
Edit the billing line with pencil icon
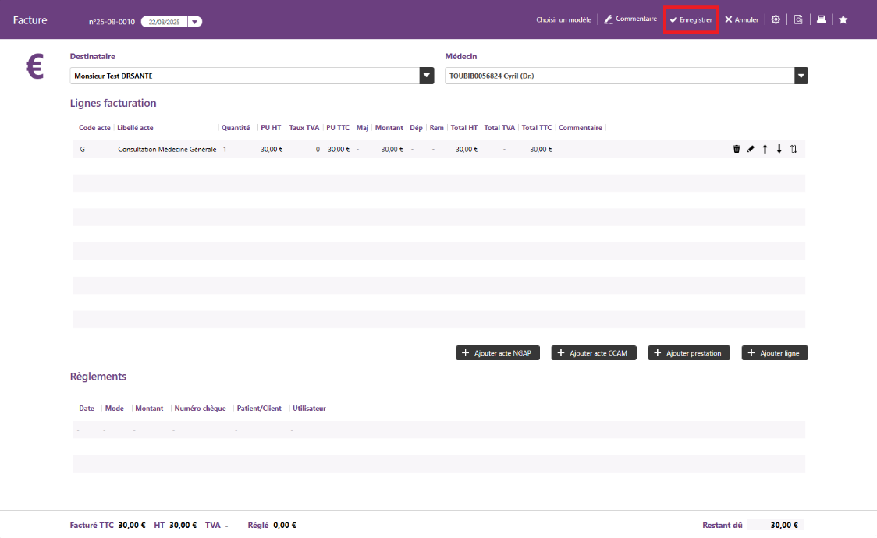click(x=751, y=149)
